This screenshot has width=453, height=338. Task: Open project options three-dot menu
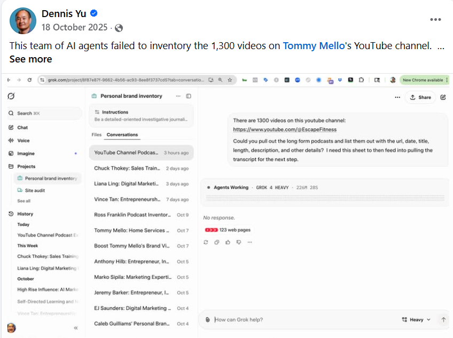[x=178, y=96]
